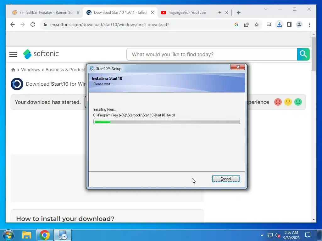This screenshot has width=322, height=241.
Task: View site info padlock icon
Action: pyautogui.click(x=45, y=24)
